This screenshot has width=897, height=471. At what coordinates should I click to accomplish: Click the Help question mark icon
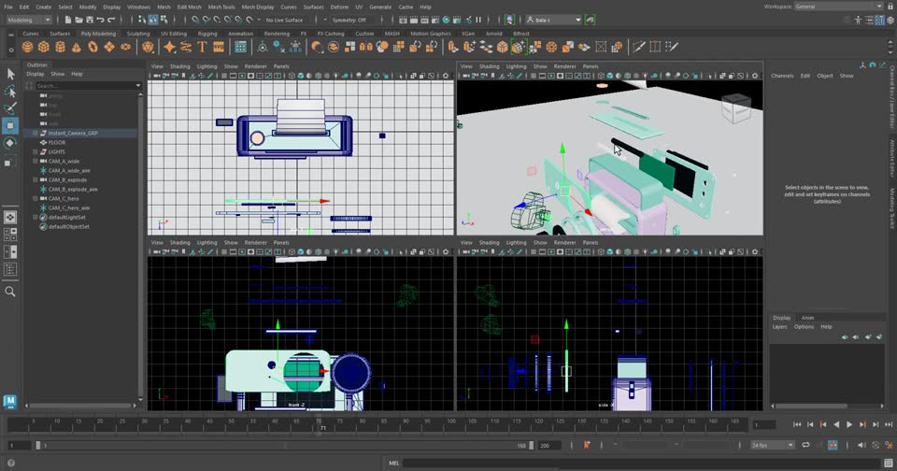(x=11, y=463)
